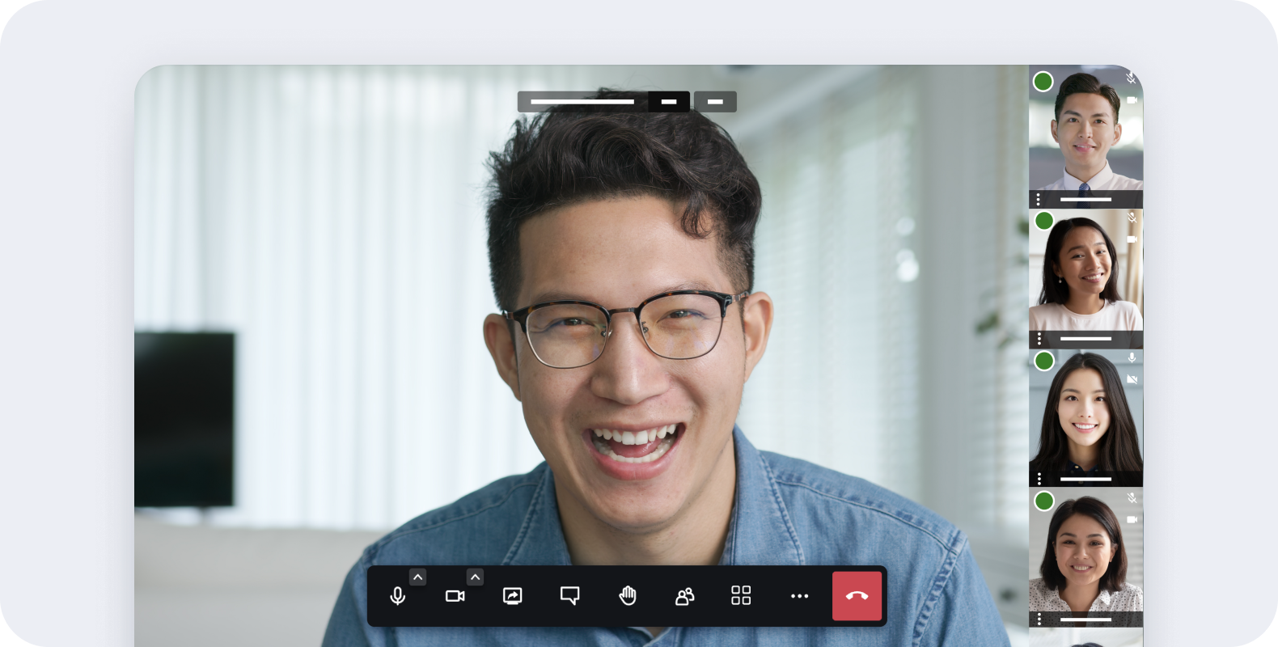Open the menu dots on the white-top woman's thumbnail
1278x647 pixels.
click(x=1039, y=339)
